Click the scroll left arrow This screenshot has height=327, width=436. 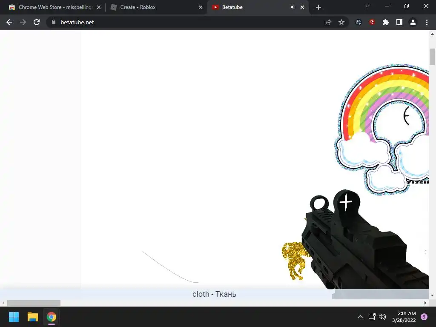coord(3,303)
